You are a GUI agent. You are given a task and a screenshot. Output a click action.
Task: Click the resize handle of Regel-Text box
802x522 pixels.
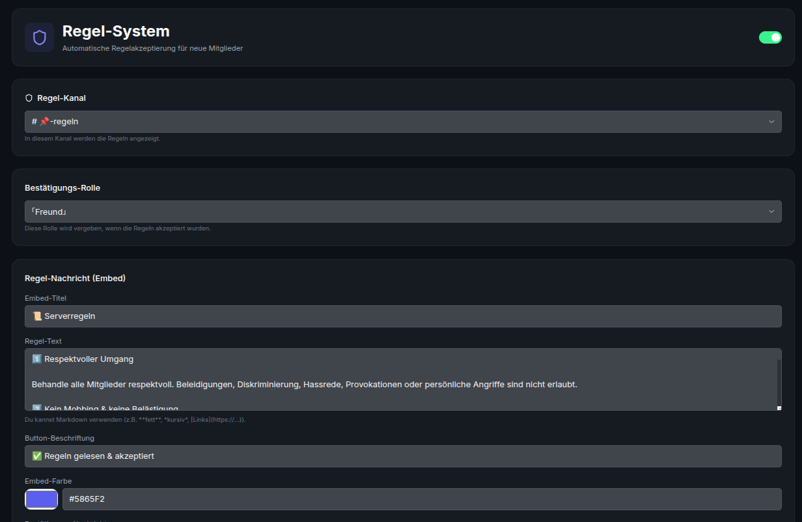[x=779, y=407]
